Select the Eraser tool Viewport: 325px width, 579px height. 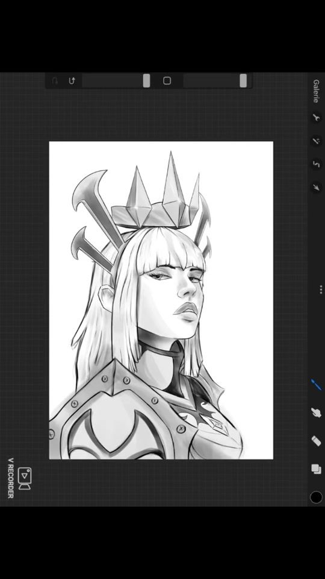click(x=316, y=440)
